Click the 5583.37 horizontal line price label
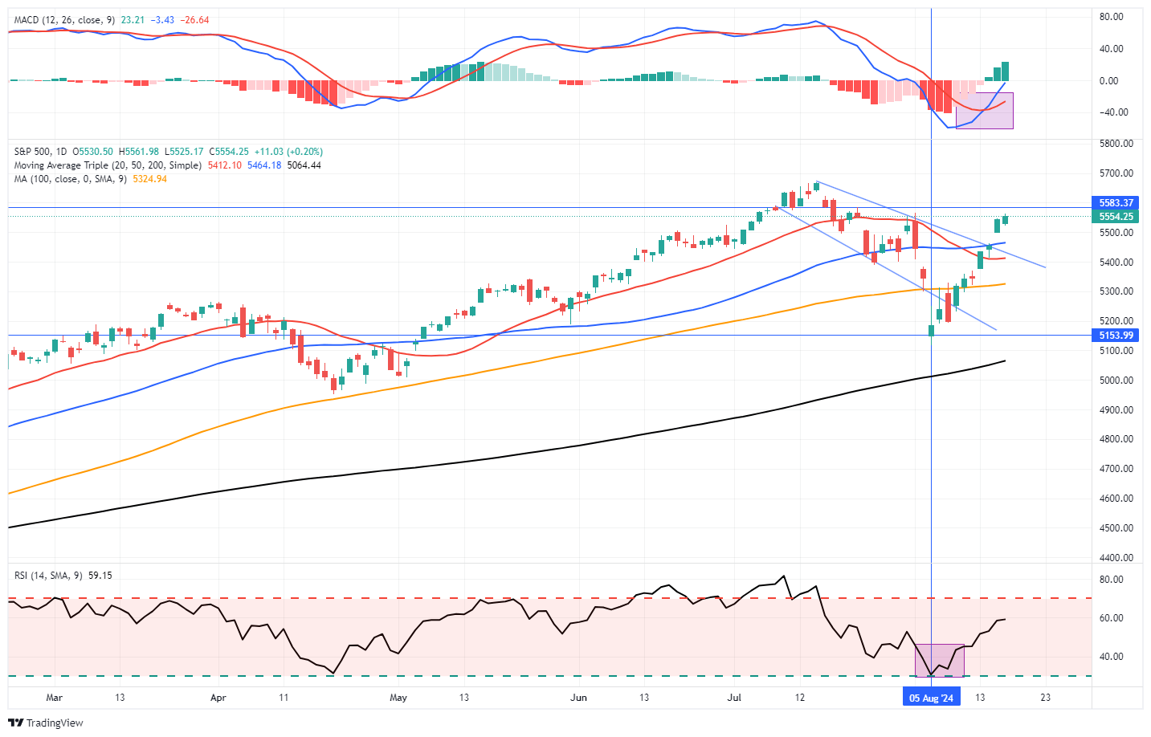The image size is (1151, 737). pos(1116,203)
